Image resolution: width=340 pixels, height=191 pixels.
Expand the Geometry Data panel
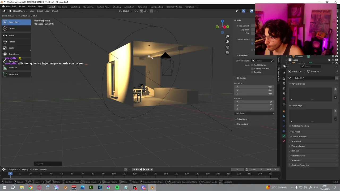(298, 156)
